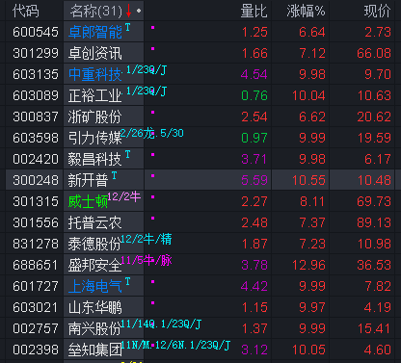Open 上海电气 stock name

95,286
